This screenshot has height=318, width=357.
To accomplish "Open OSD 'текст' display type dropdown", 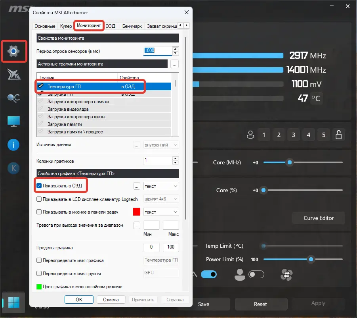I will [x=161, y=186].
